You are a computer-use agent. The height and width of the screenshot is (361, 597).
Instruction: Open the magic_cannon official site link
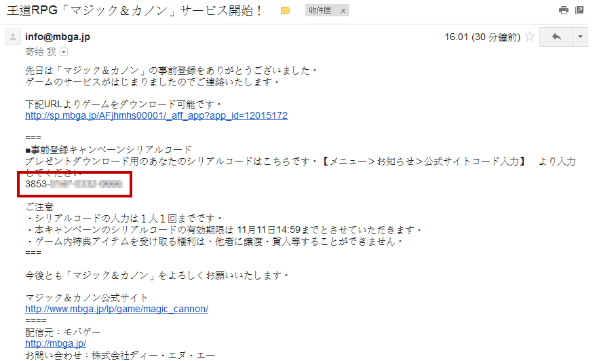point(117,309)
